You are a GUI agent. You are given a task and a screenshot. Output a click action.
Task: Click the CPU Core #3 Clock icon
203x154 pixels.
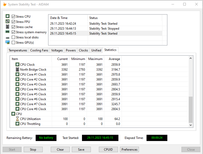tap(17, 84)
